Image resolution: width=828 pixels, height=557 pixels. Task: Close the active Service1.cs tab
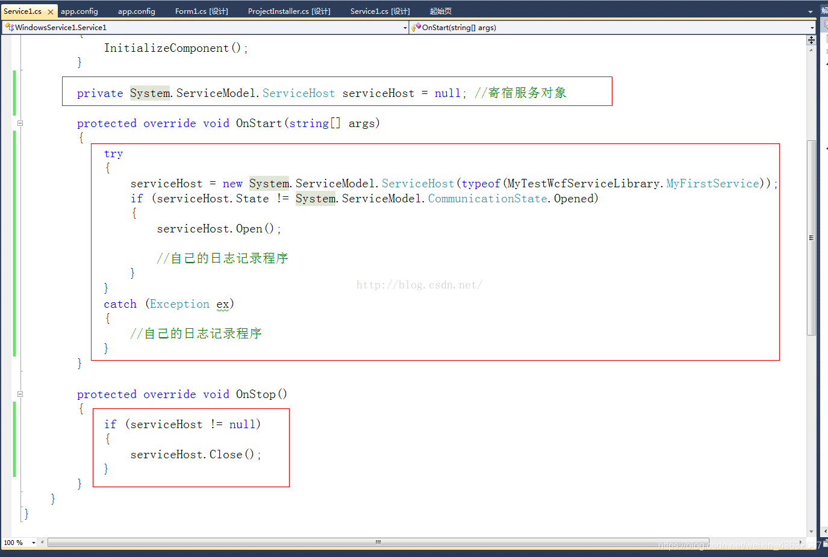pos(51,11)
